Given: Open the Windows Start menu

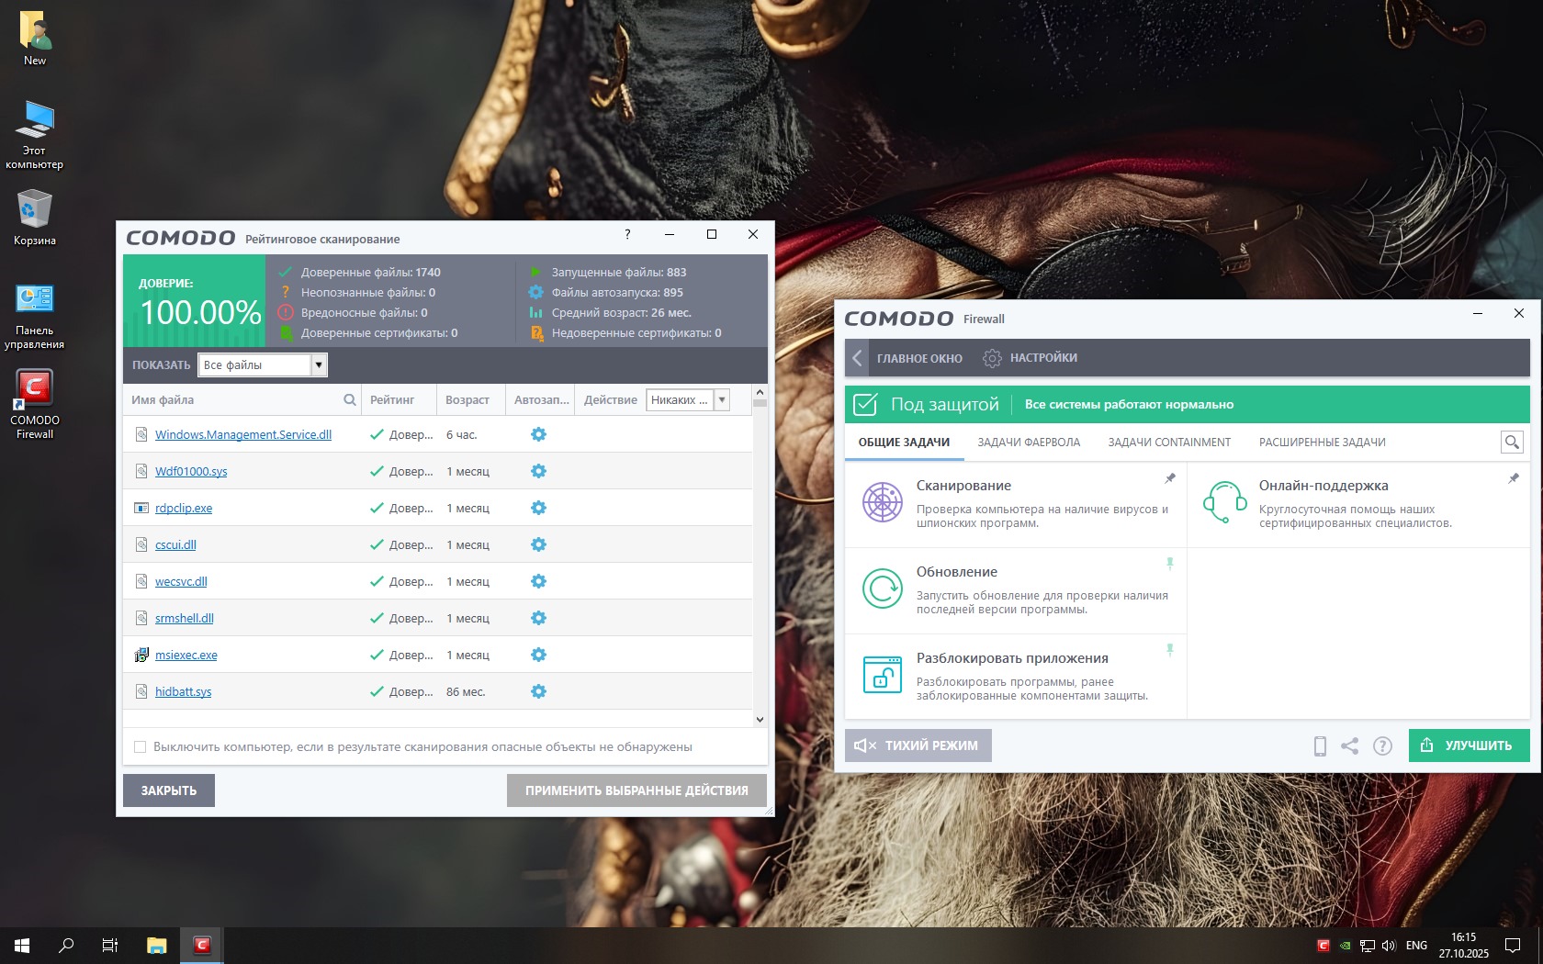Looking at the screenshot, I should click(x=22, y=946).
